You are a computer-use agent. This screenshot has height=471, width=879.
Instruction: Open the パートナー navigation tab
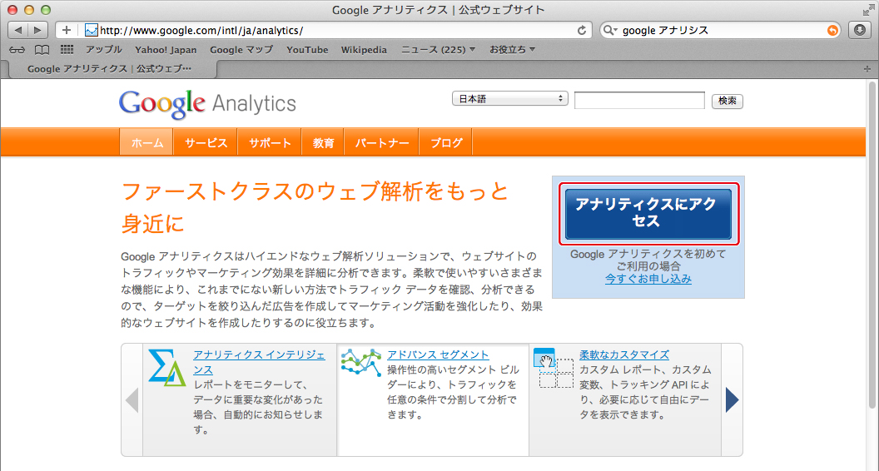pos(382,142)
